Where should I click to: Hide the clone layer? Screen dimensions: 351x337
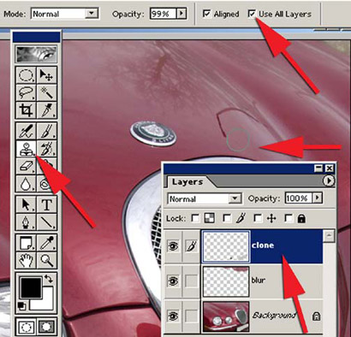173,246
